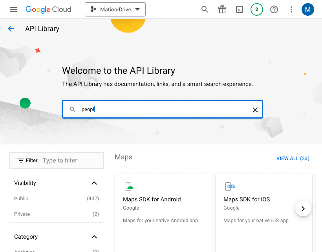This screenshot has height=252, width=322.
Task: Collapse the Category section
Action: 94,237
